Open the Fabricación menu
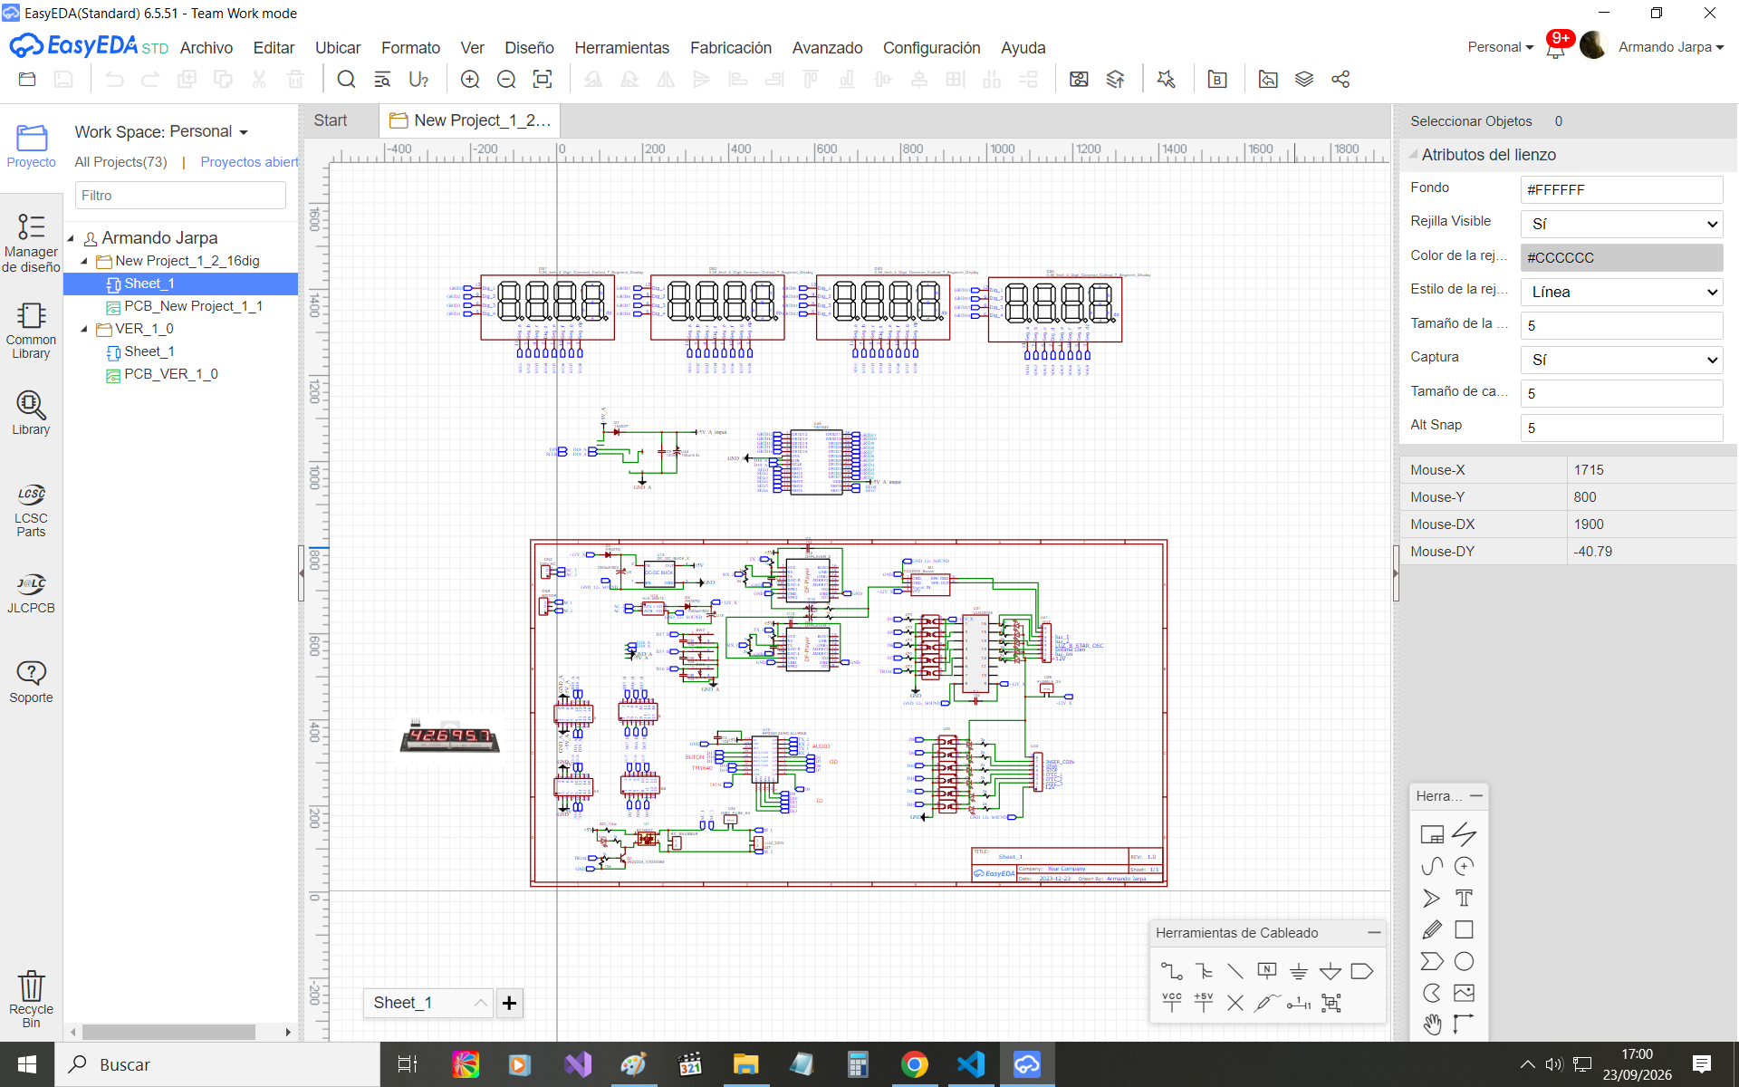Image resolution: width=1739 pixels, height=1087 pixels. [x=731, y=48]
